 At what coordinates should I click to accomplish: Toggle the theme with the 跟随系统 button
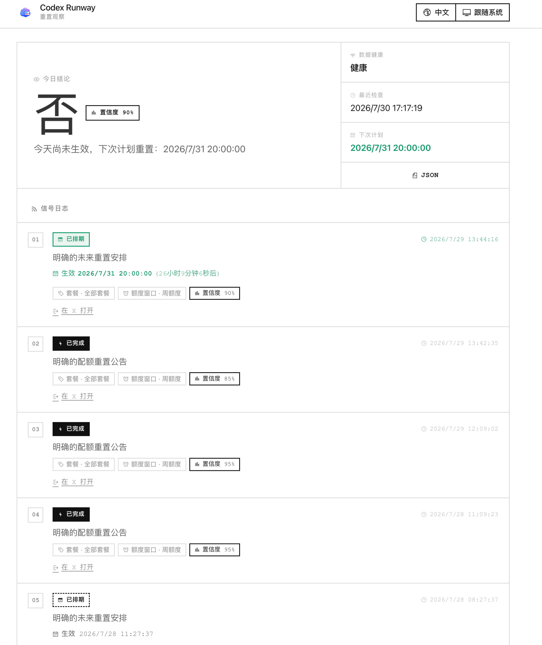coord(482,12)
